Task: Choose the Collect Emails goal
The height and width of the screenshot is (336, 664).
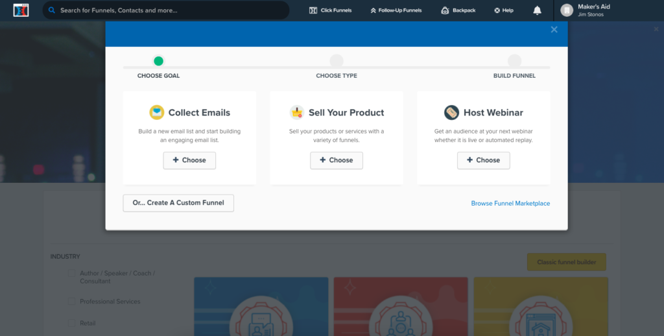Action: [189, 160]
